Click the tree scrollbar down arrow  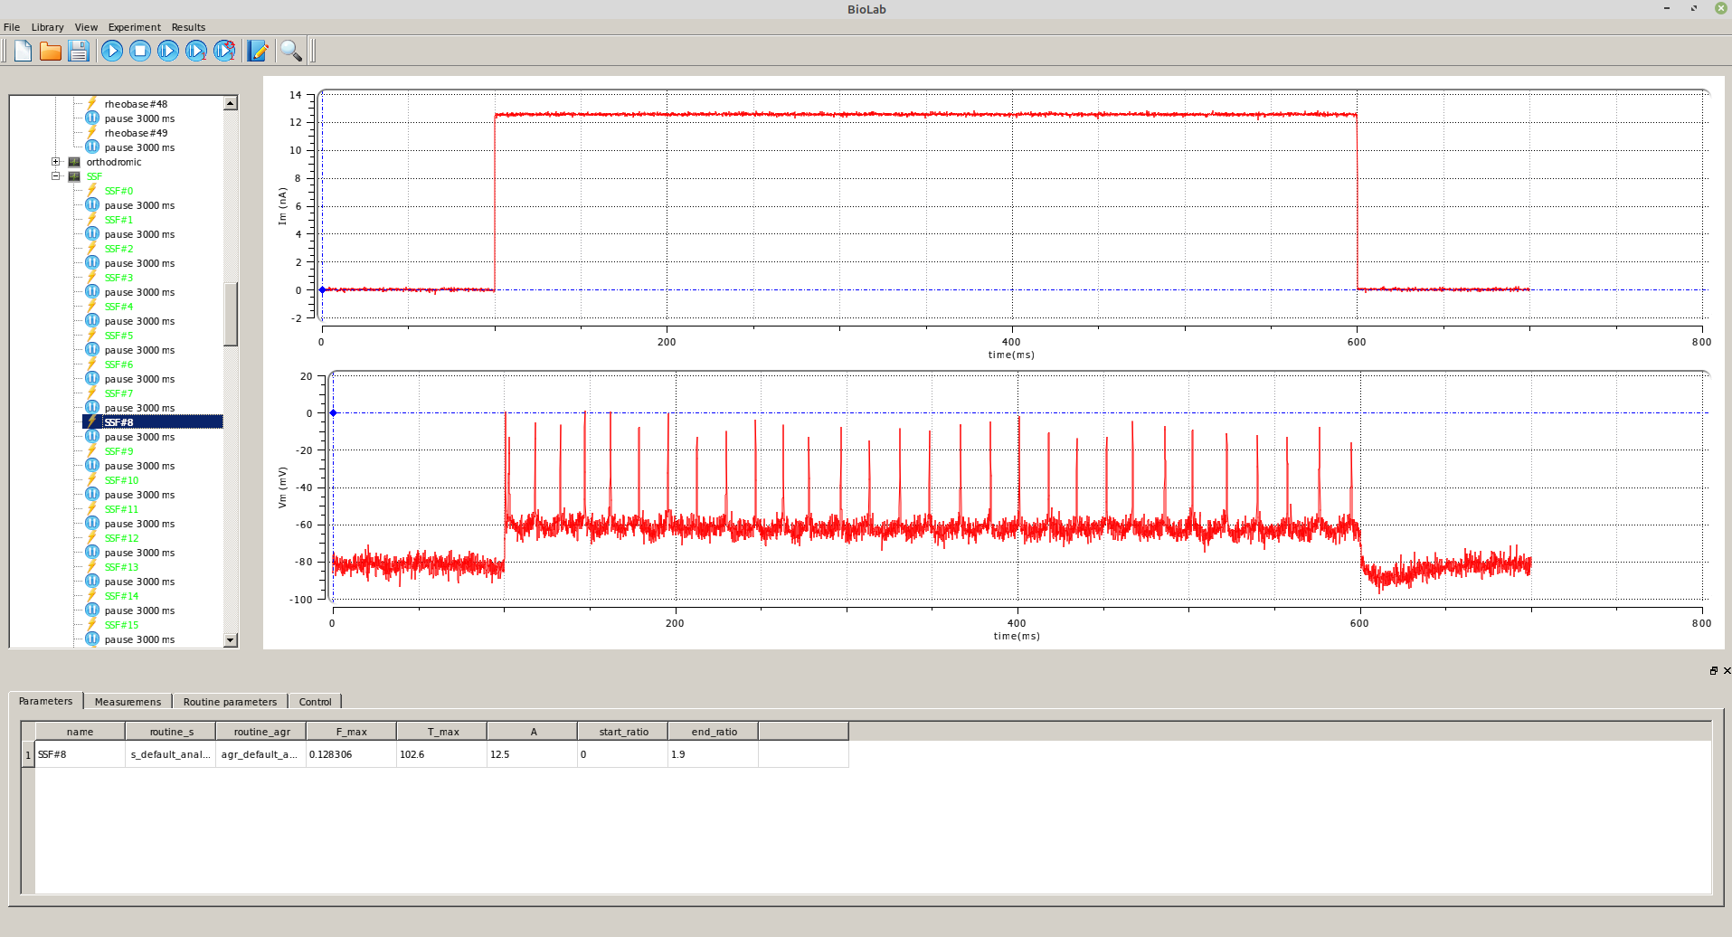[x=231, y=640]
